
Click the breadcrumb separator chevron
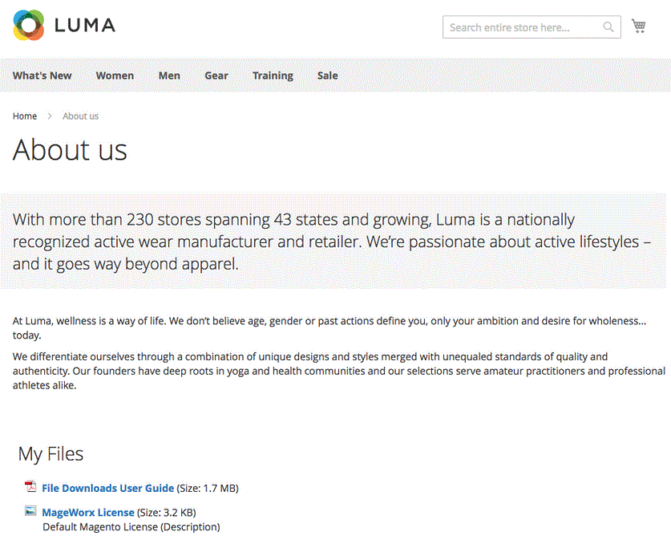(50, 116)
